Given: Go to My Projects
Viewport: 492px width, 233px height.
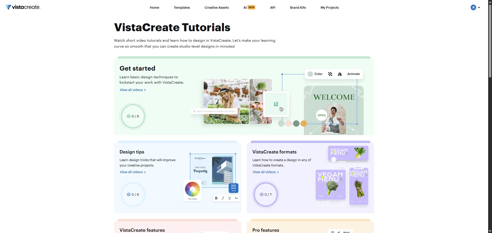Looking at the screenshot, I should click(x=330, y=7).
